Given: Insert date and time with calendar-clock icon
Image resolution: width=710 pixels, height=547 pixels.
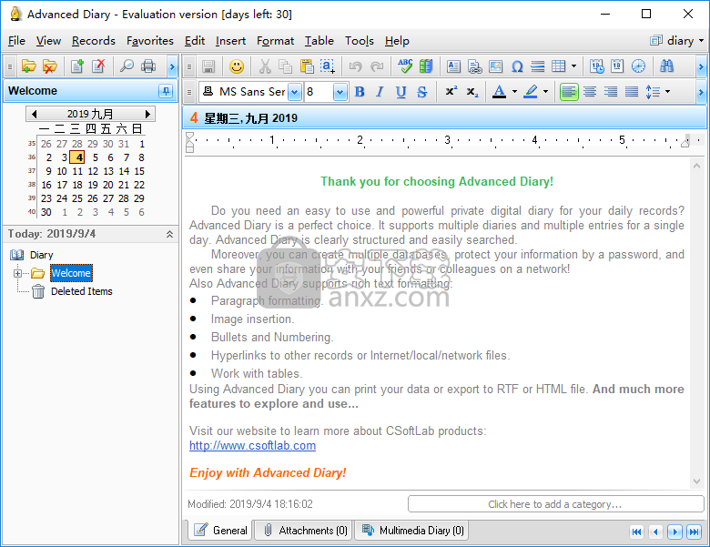Looking at the screenshot, I should [597, 66].
